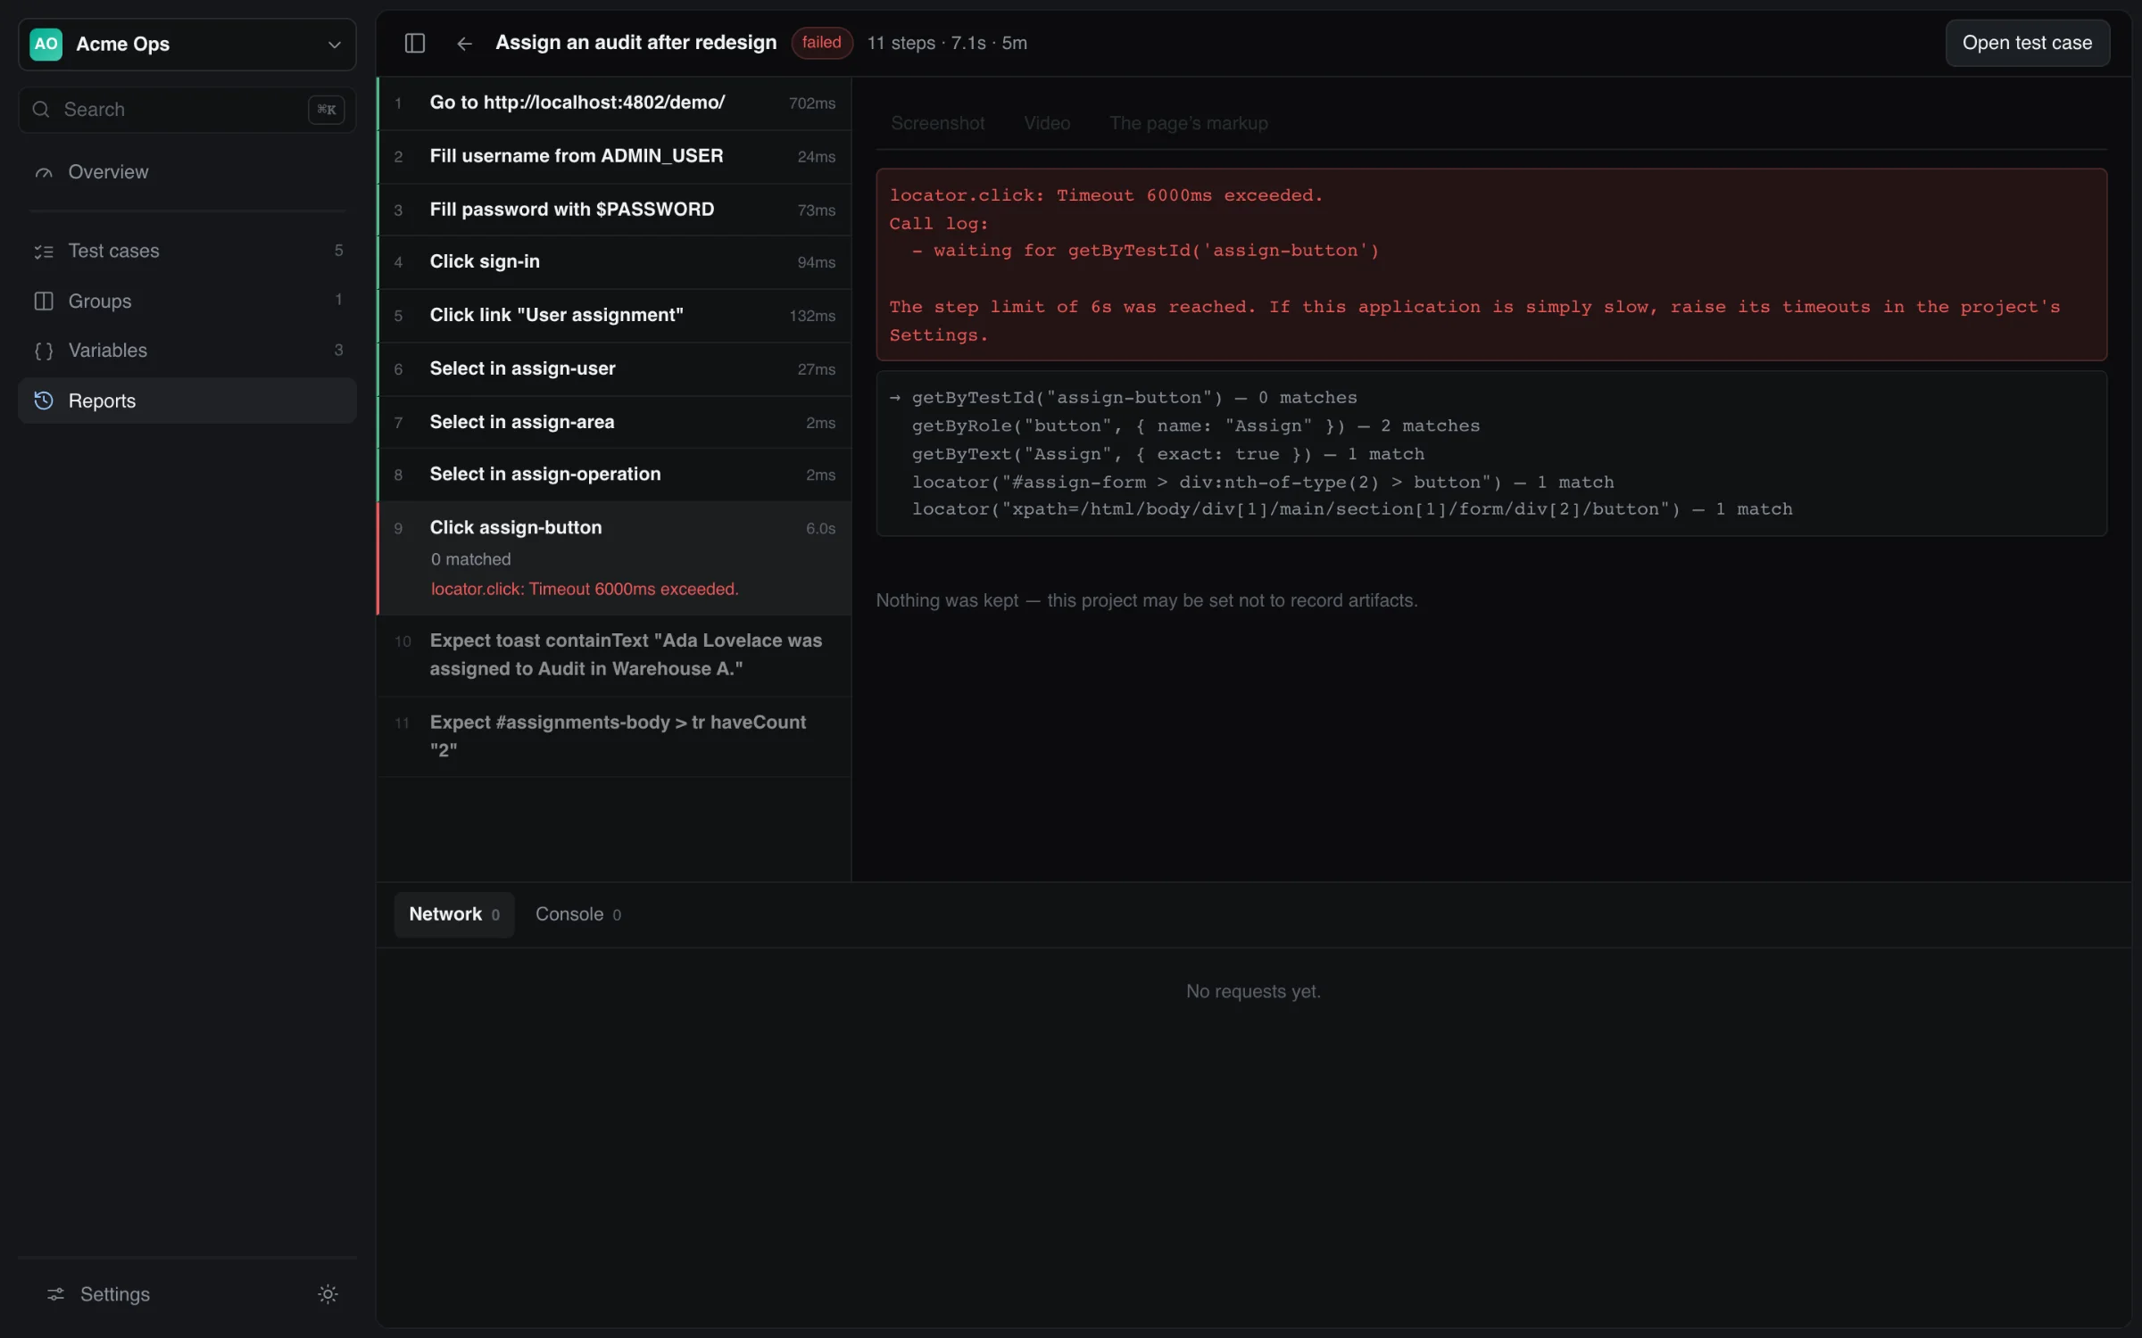Screen dimensions: 2142x1338
Task: Click the getByRole button 2 matches line
Action: pyautogui.click(x=1195, y=426)
